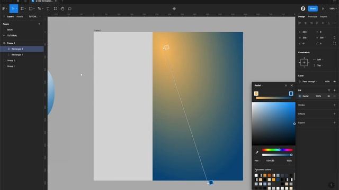Screen dimensions: 339x190
Task: Open the Resources components tool
Action: tap(55, 8)
